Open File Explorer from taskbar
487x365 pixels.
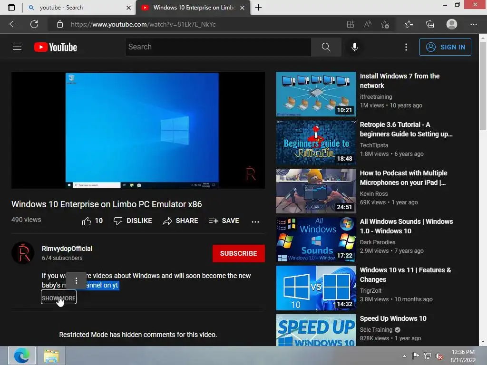[x=51, y=355]
